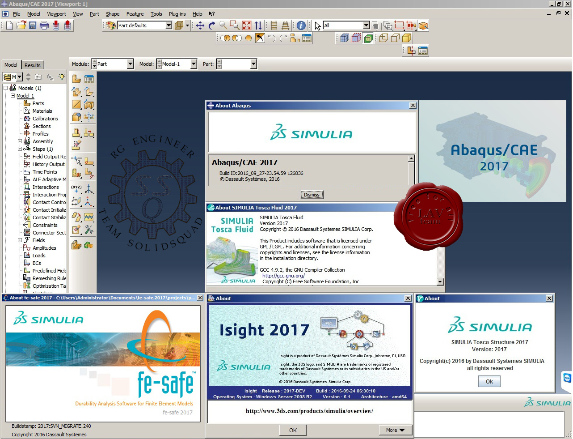This screenshot has width=573, height=439.
Task: Click the Create Datum Axis tool
Action: pos(89,188)
